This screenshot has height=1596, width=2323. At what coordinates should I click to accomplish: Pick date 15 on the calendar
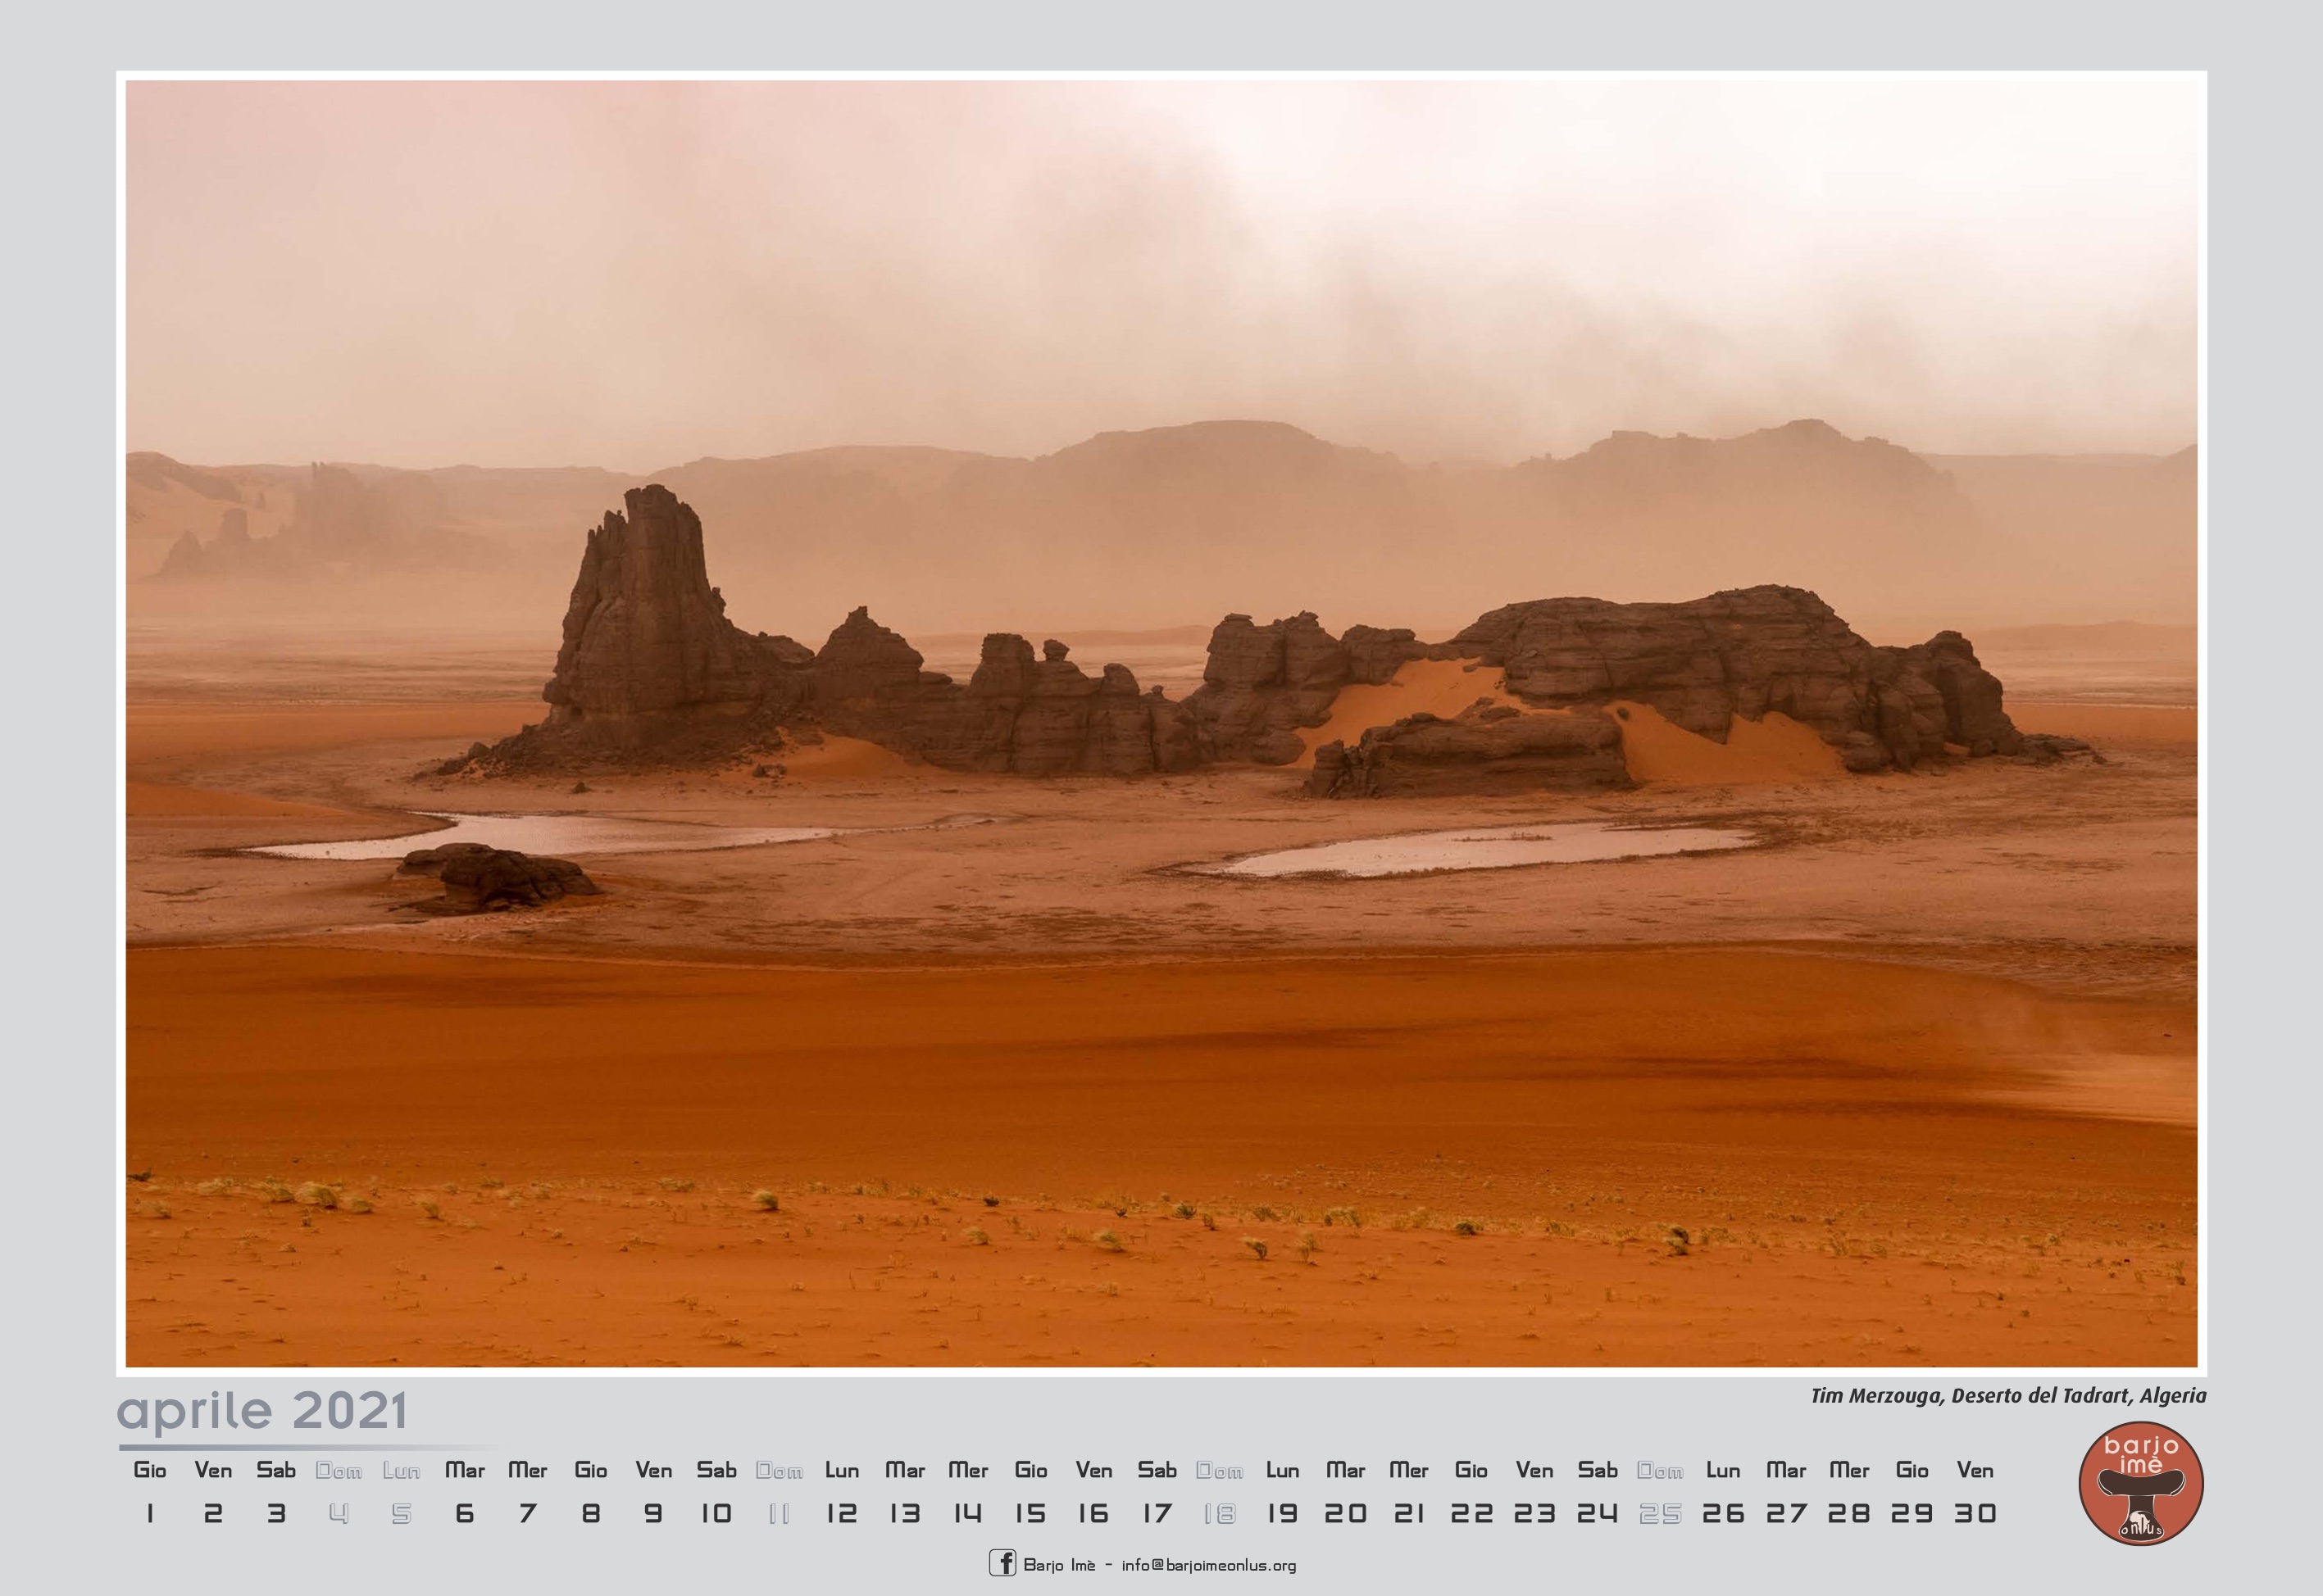[x=1030, y=1513]
